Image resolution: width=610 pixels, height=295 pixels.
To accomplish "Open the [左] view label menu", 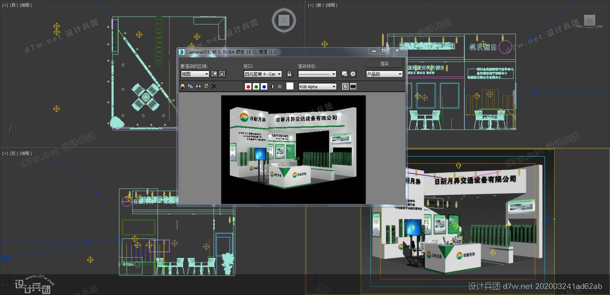I will [13, 153].
